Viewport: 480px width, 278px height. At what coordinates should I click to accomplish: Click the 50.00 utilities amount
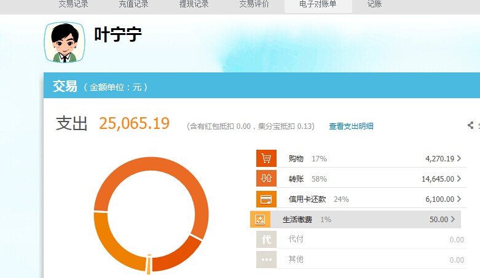tap(439, 220)
